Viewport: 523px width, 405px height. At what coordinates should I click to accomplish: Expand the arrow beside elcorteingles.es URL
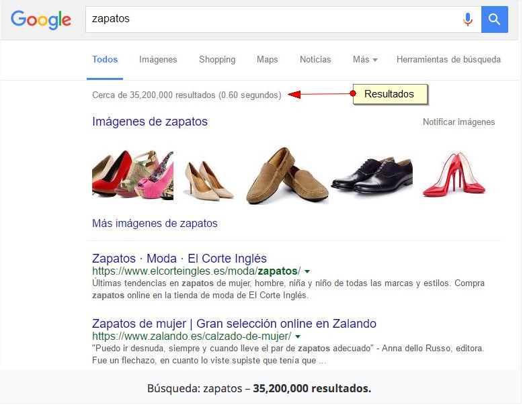[307, 271]
